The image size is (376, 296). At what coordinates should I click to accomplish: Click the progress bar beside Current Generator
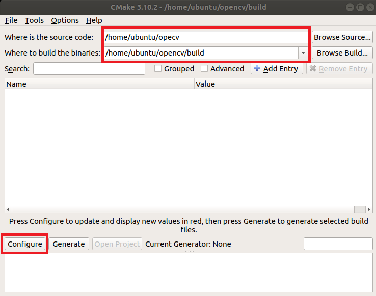pyautogui.click(x=338, y=244)
